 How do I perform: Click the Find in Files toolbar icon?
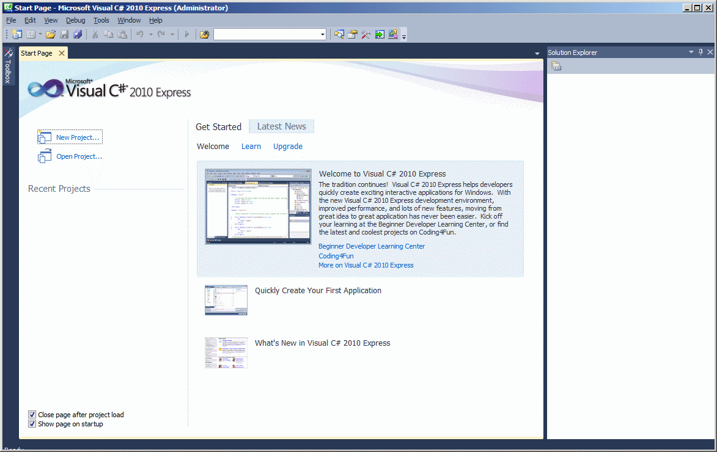pos(204,35)
